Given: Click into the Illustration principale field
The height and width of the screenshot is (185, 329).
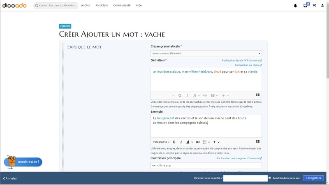Looking at the screenshot, I should coord(206,166).
